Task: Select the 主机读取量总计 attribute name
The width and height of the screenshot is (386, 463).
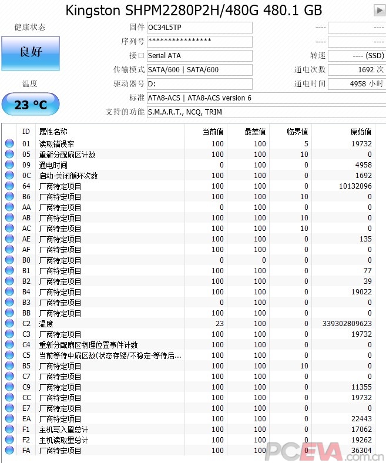Action: tap(64, 440)
